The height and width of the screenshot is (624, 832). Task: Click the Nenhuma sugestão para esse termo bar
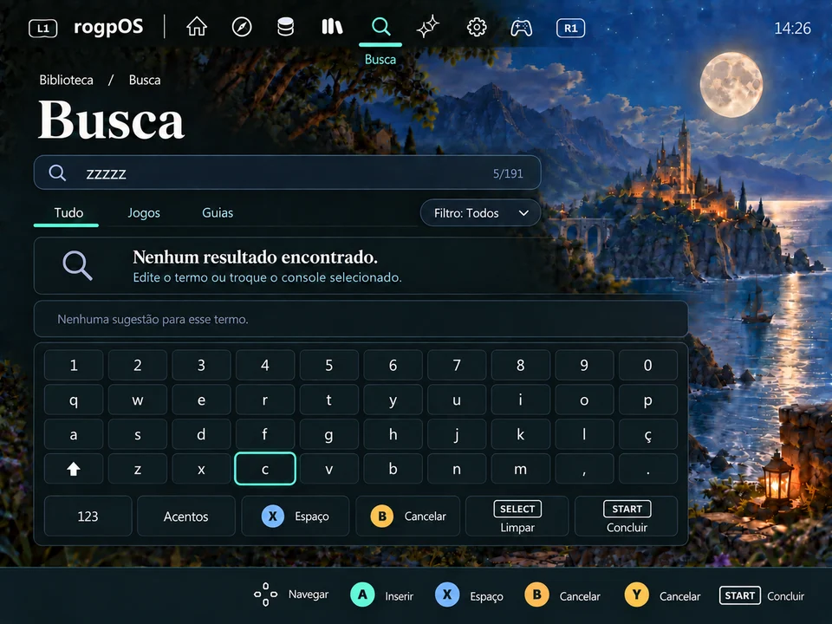click(x=361, y=319)
